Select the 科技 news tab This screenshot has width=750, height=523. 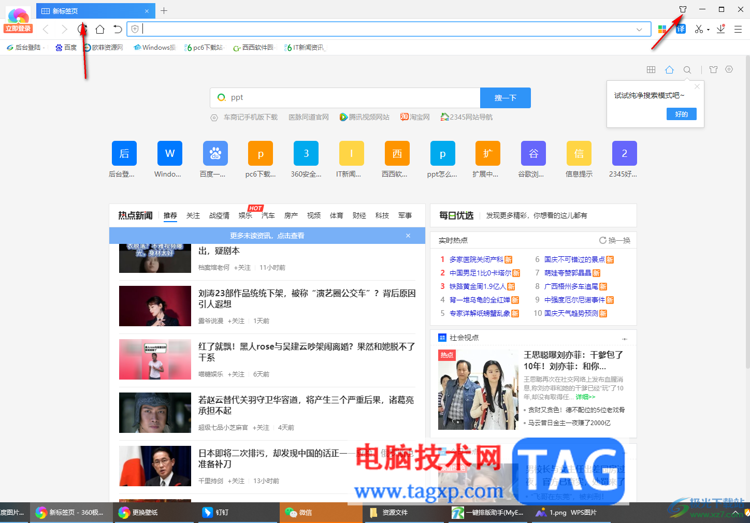click(382, 216)
